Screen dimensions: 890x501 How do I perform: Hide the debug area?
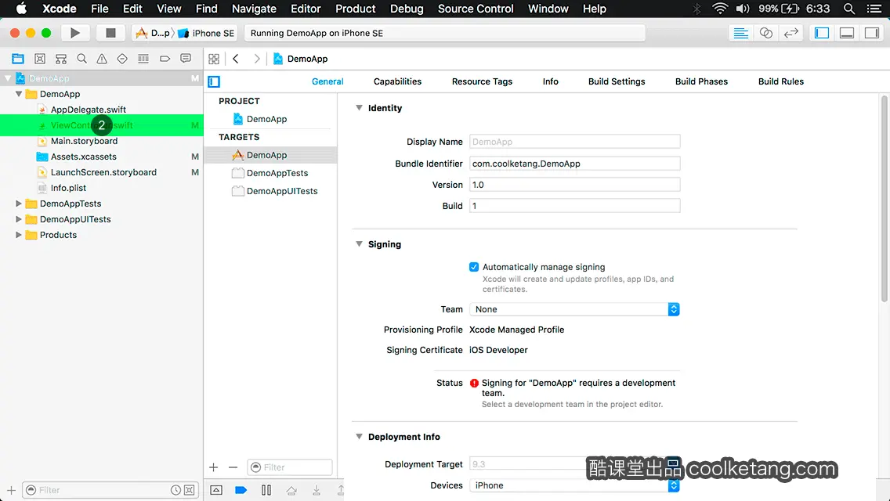(216, 490)
